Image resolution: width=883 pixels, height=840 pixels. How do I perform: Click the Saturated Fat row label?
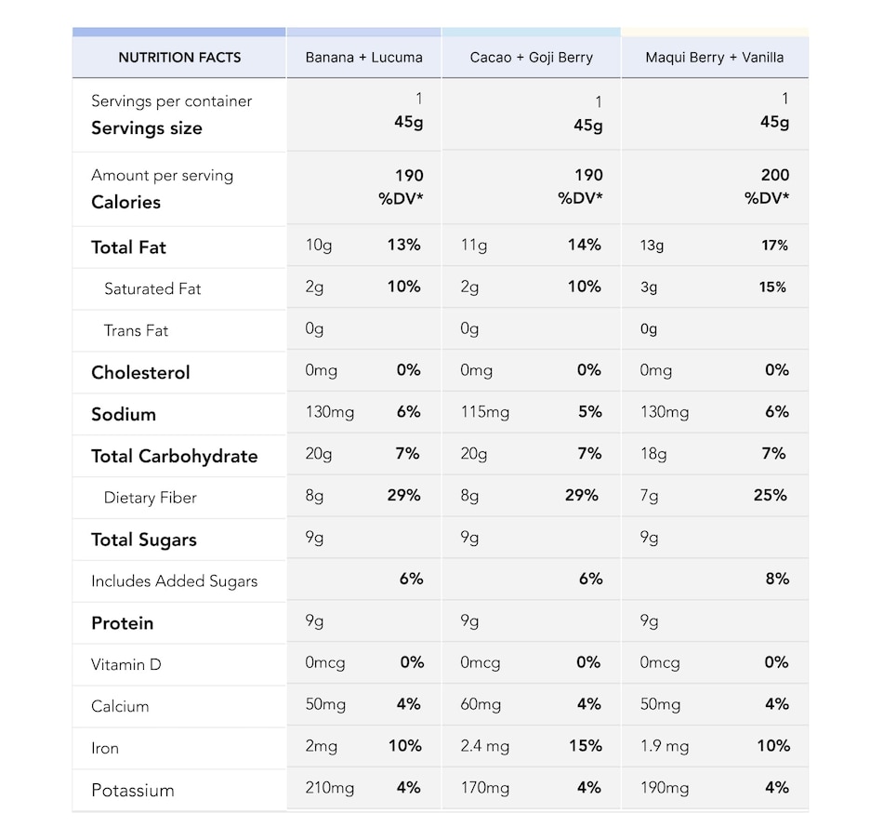(152, 289)
